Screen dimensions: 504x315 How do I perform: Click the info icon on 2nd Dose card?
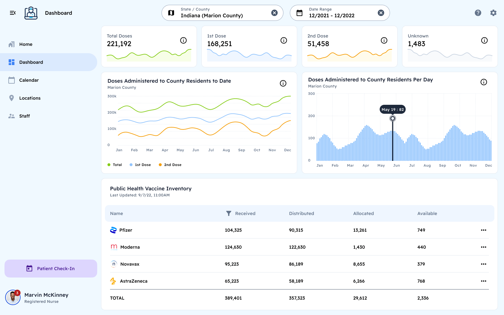(384, 40)
